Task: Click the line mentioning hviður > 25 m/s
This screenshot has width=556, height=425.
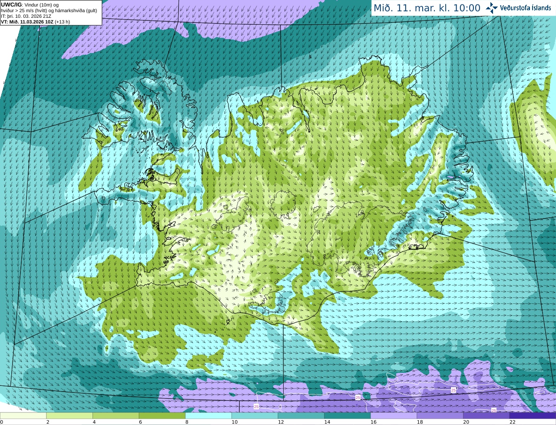Action: click(x=49, y=10)
